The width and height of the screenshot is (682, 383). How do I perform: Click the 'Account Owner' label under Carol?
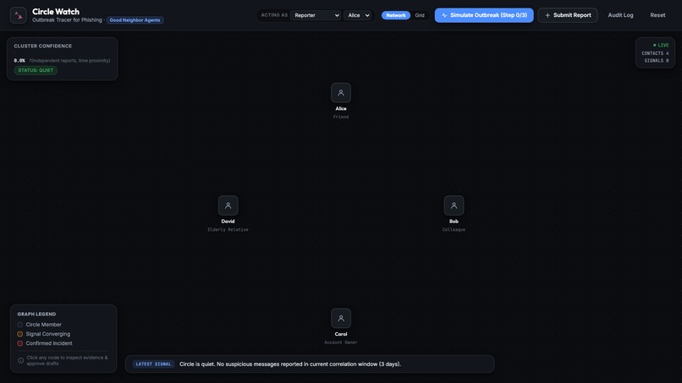pyautogui.click(x=340, y=342)
